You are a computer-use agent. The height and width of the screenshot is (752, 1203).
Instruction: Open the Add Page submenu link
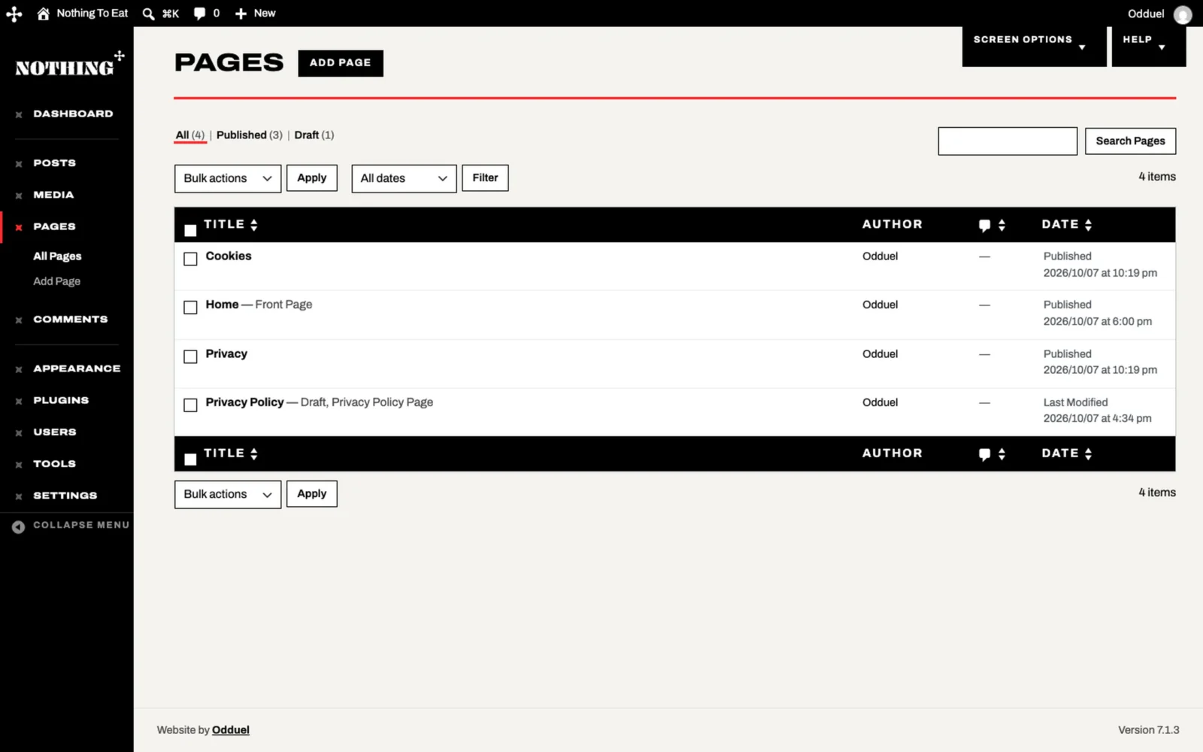pos(56,281)
